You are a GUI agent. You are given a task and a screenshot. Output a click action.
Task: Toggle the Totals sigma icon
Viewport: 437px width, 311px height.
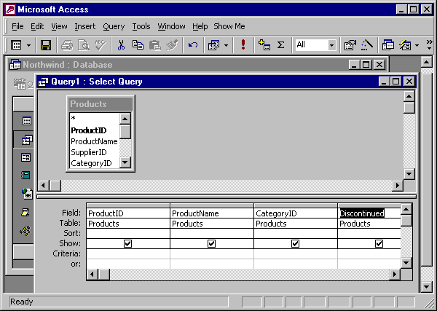280,45
